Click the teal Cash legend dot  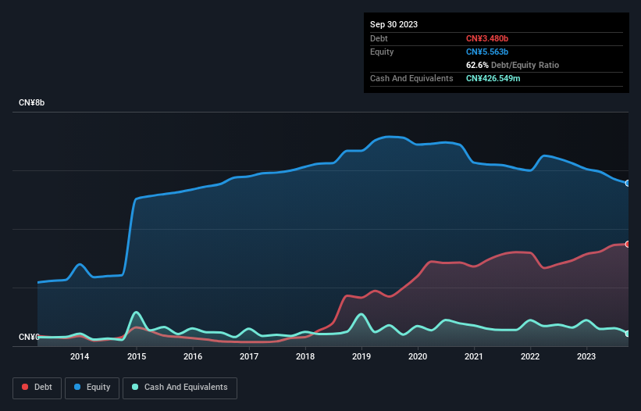click(x=136, y=388)
